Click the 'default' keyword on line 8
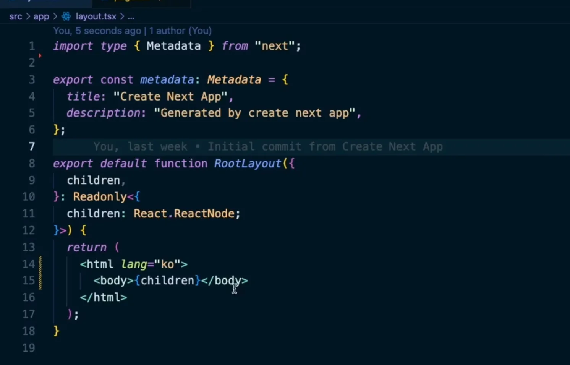The height and width of the screenshot is (365, 570). click(x=123, y=163)
